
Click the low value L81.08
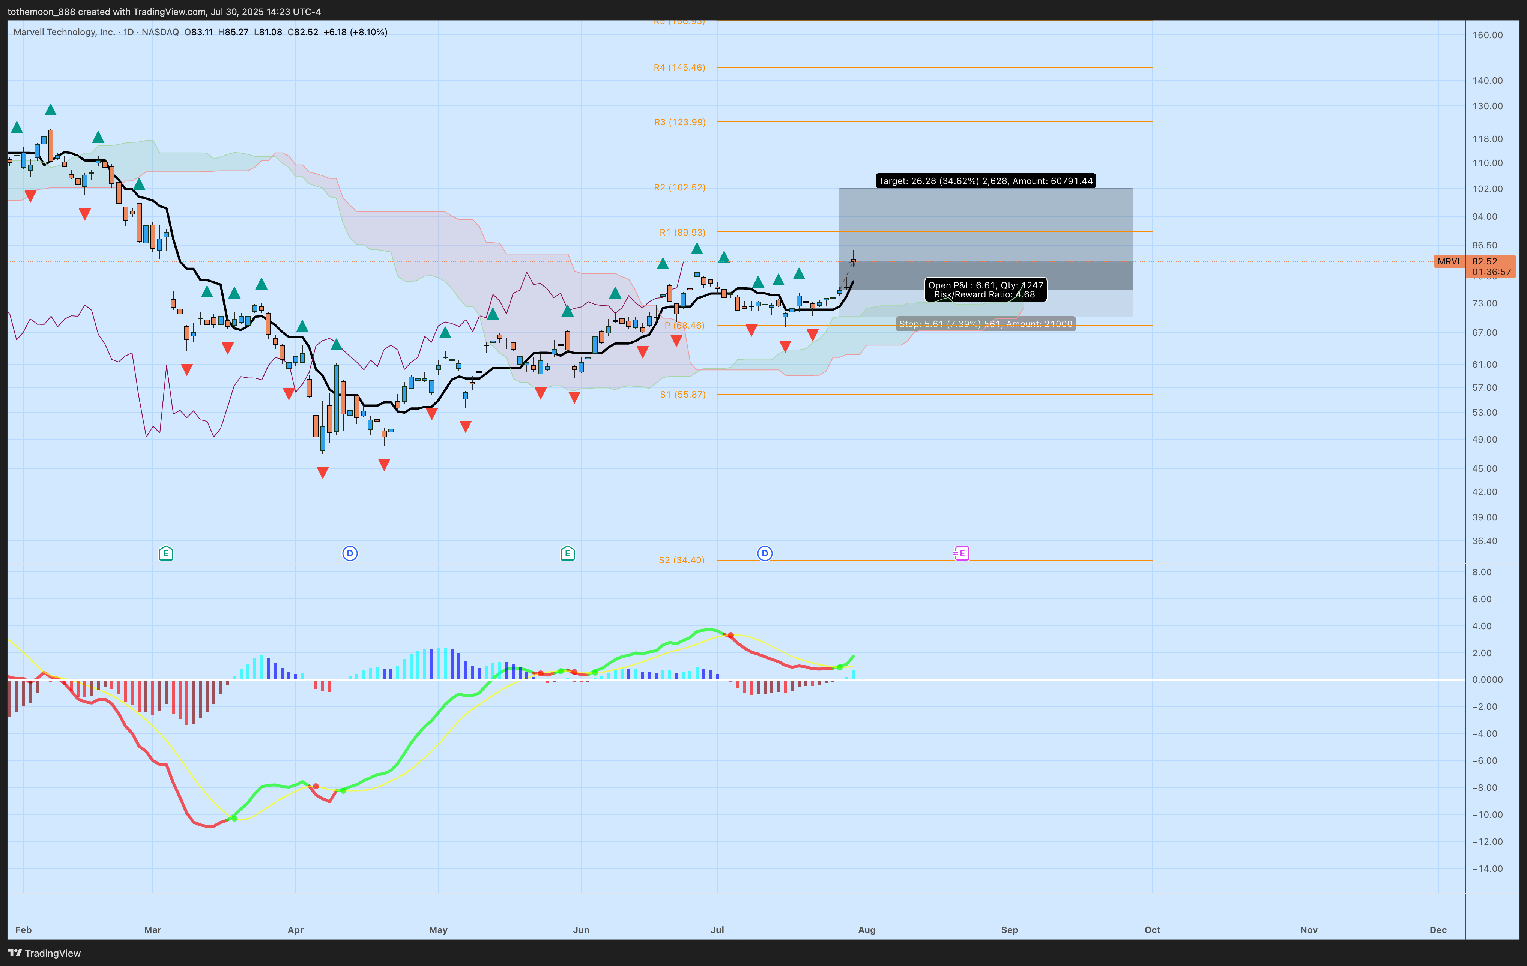[268, 32]
